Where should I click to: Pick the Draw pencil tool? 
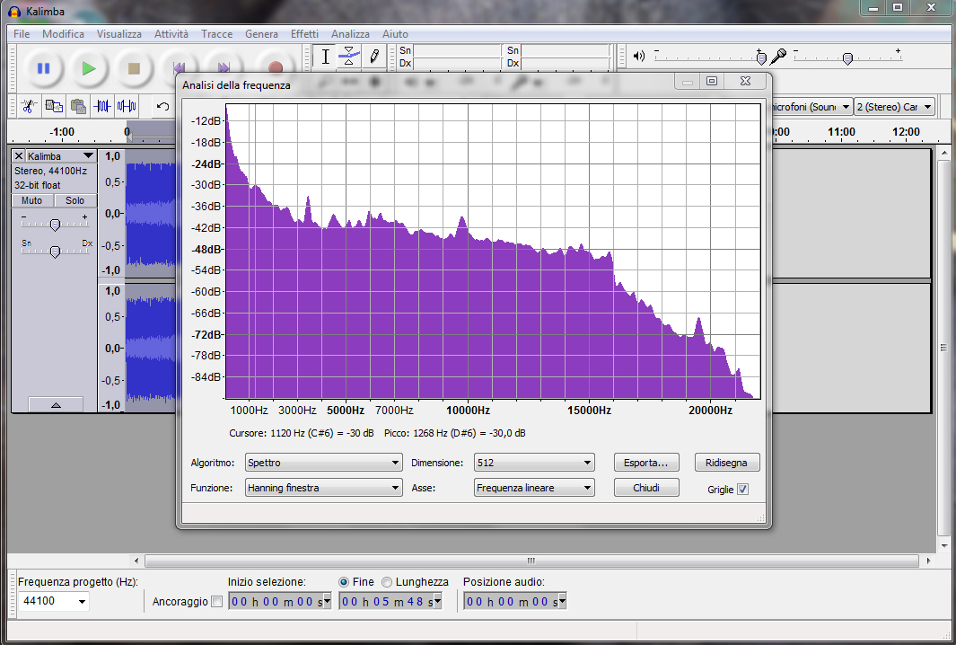(x=374, y=57)
